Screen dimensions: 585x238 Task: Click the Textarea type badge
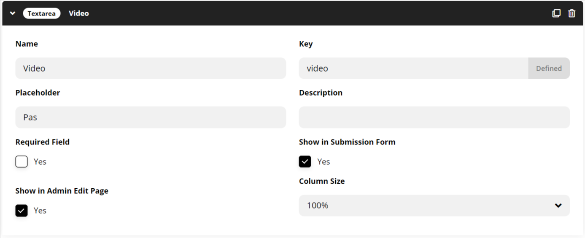(x=42, y=13)
